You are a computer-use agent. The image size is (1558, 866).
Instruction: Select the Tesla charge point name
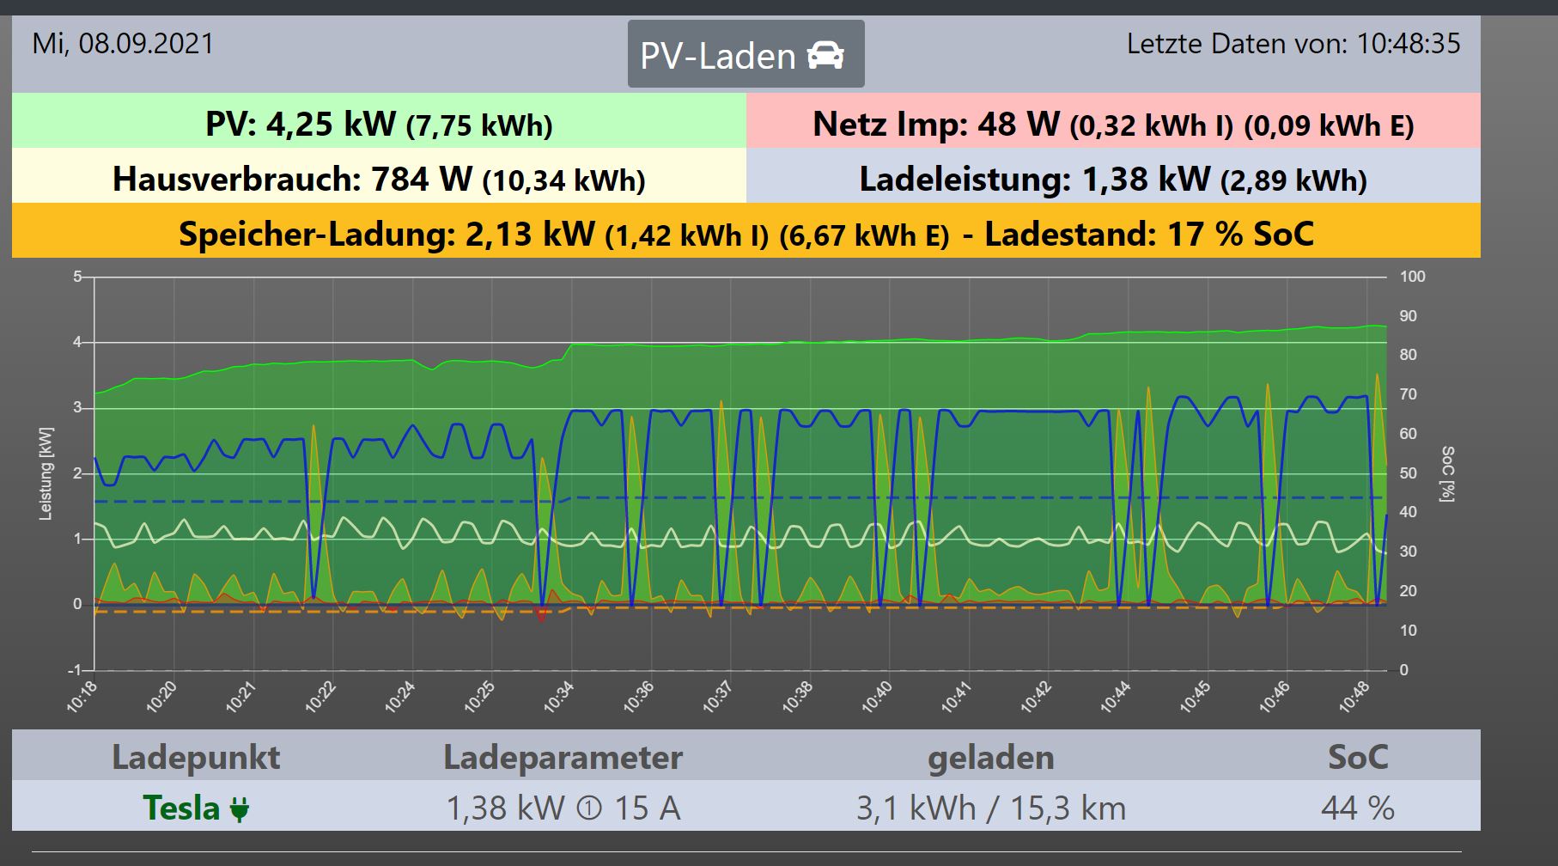click(181, 808)
